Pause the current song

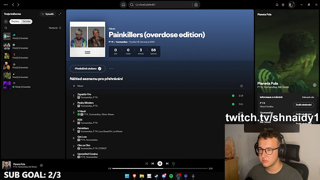click(x=160, y=164)
